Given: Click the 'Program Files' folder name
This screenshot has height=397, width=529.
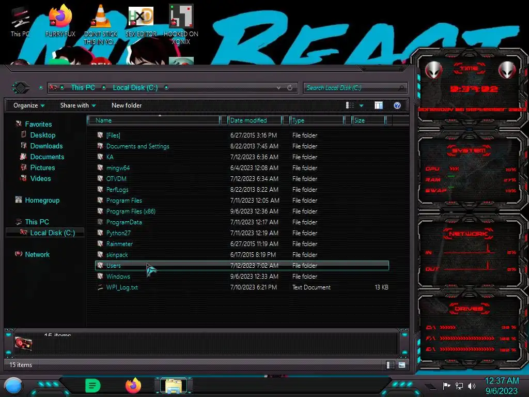Looking at the screenshot, I should point(124,200).
